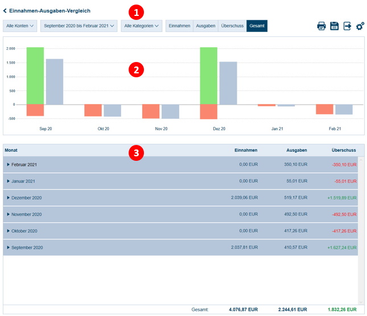This screenshot has height=316, width=367.
Task: Click the +1.519,89 EUR surplus value
Action: tap(342, 198)
